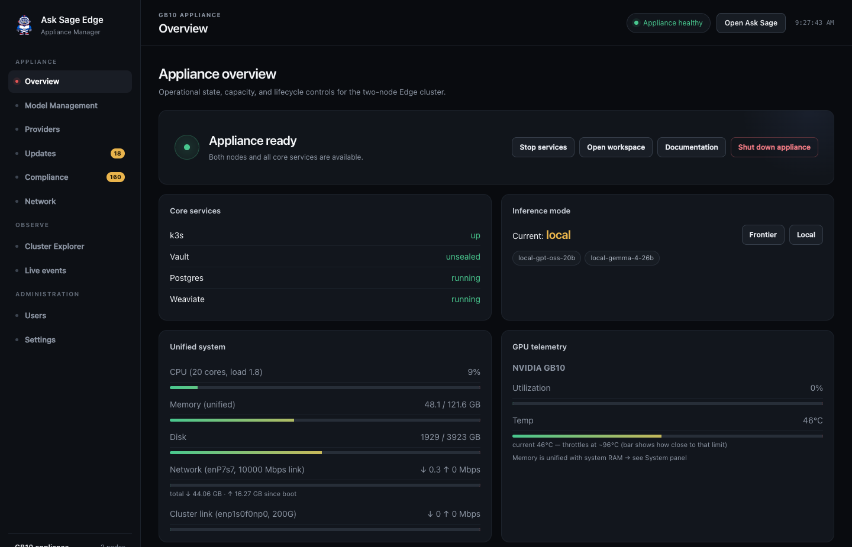Viewport: 852px width, 547px height.
Task: Click the 9:27:43 AM clock
Action: pyautogui.click(x=814, y=23)
